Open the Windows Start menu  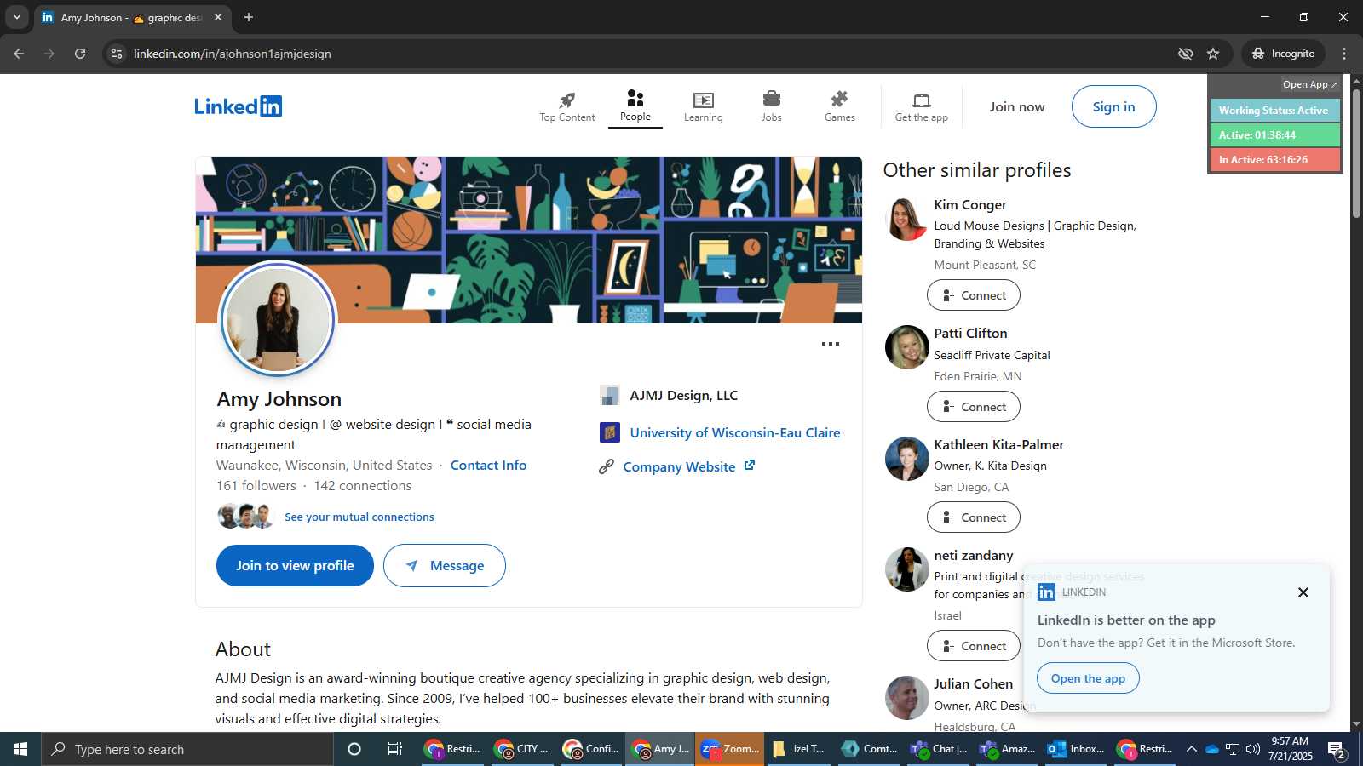click(20, 749)
